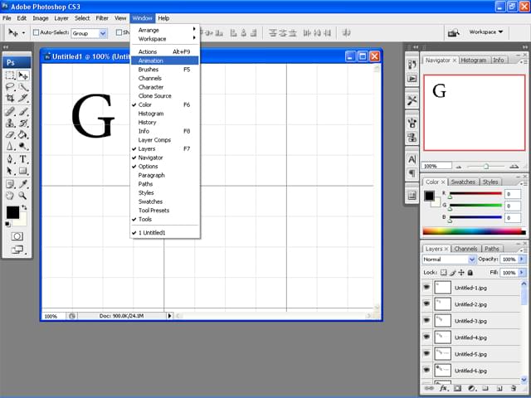Image resolution: width=531 pixels, height=398 pixels.
Task: Click the Navigator preview thumbnail
Action: click(474, 113)
